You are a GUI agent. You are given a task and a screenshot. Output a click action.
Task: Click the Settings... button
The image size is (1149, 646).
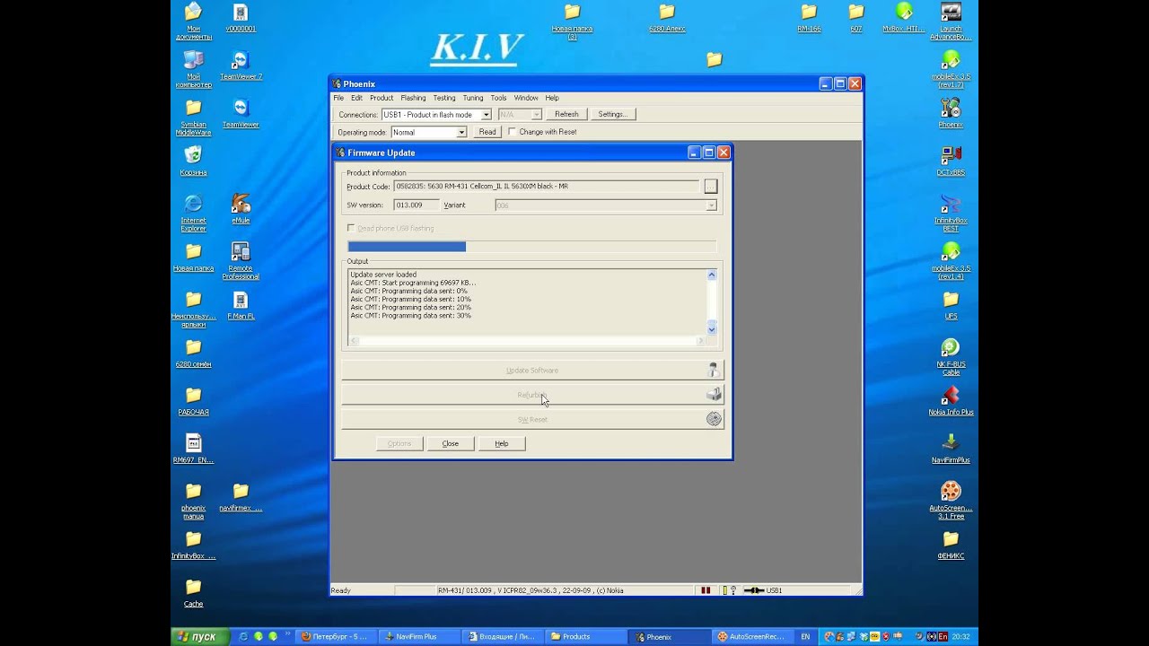(x=612, y=115)
